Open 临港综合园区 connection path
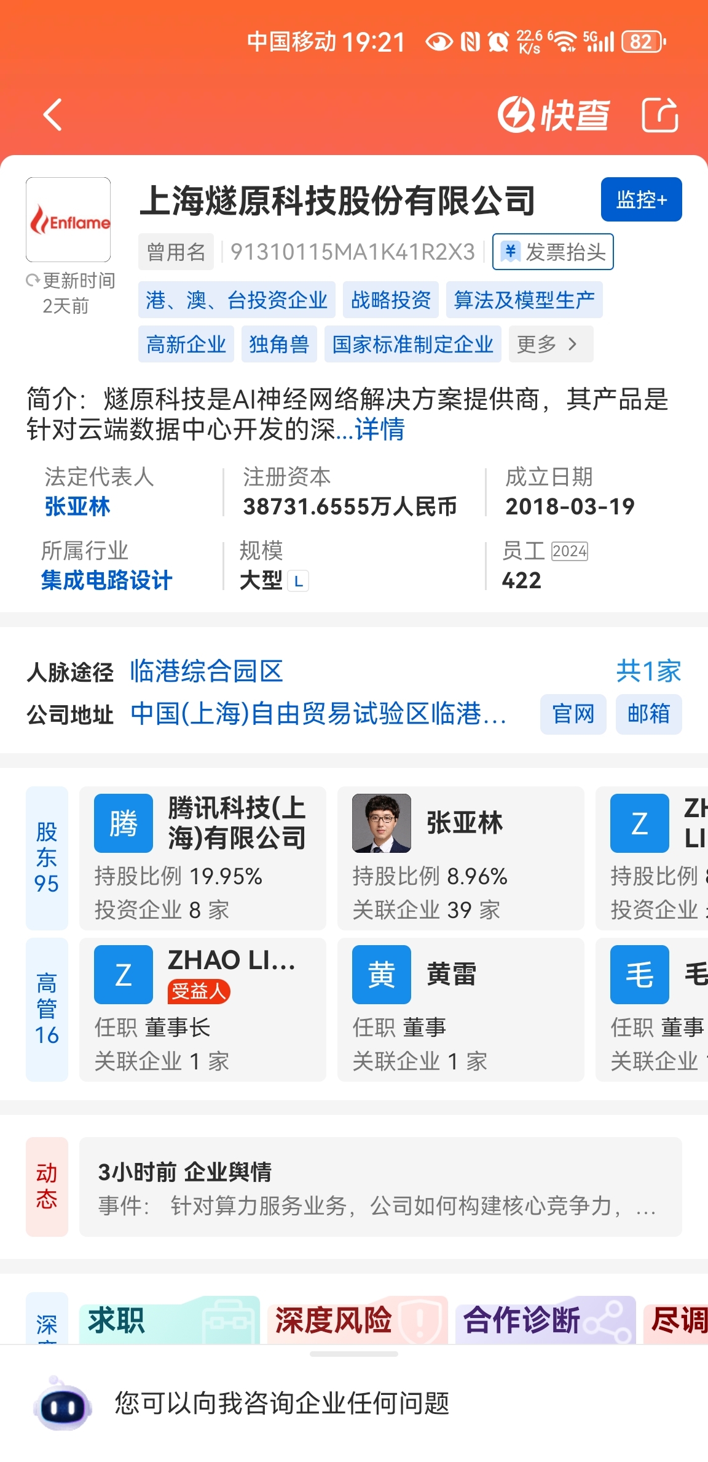The height and width of the screenshot is (1462, 708). (x=206, y=671)
